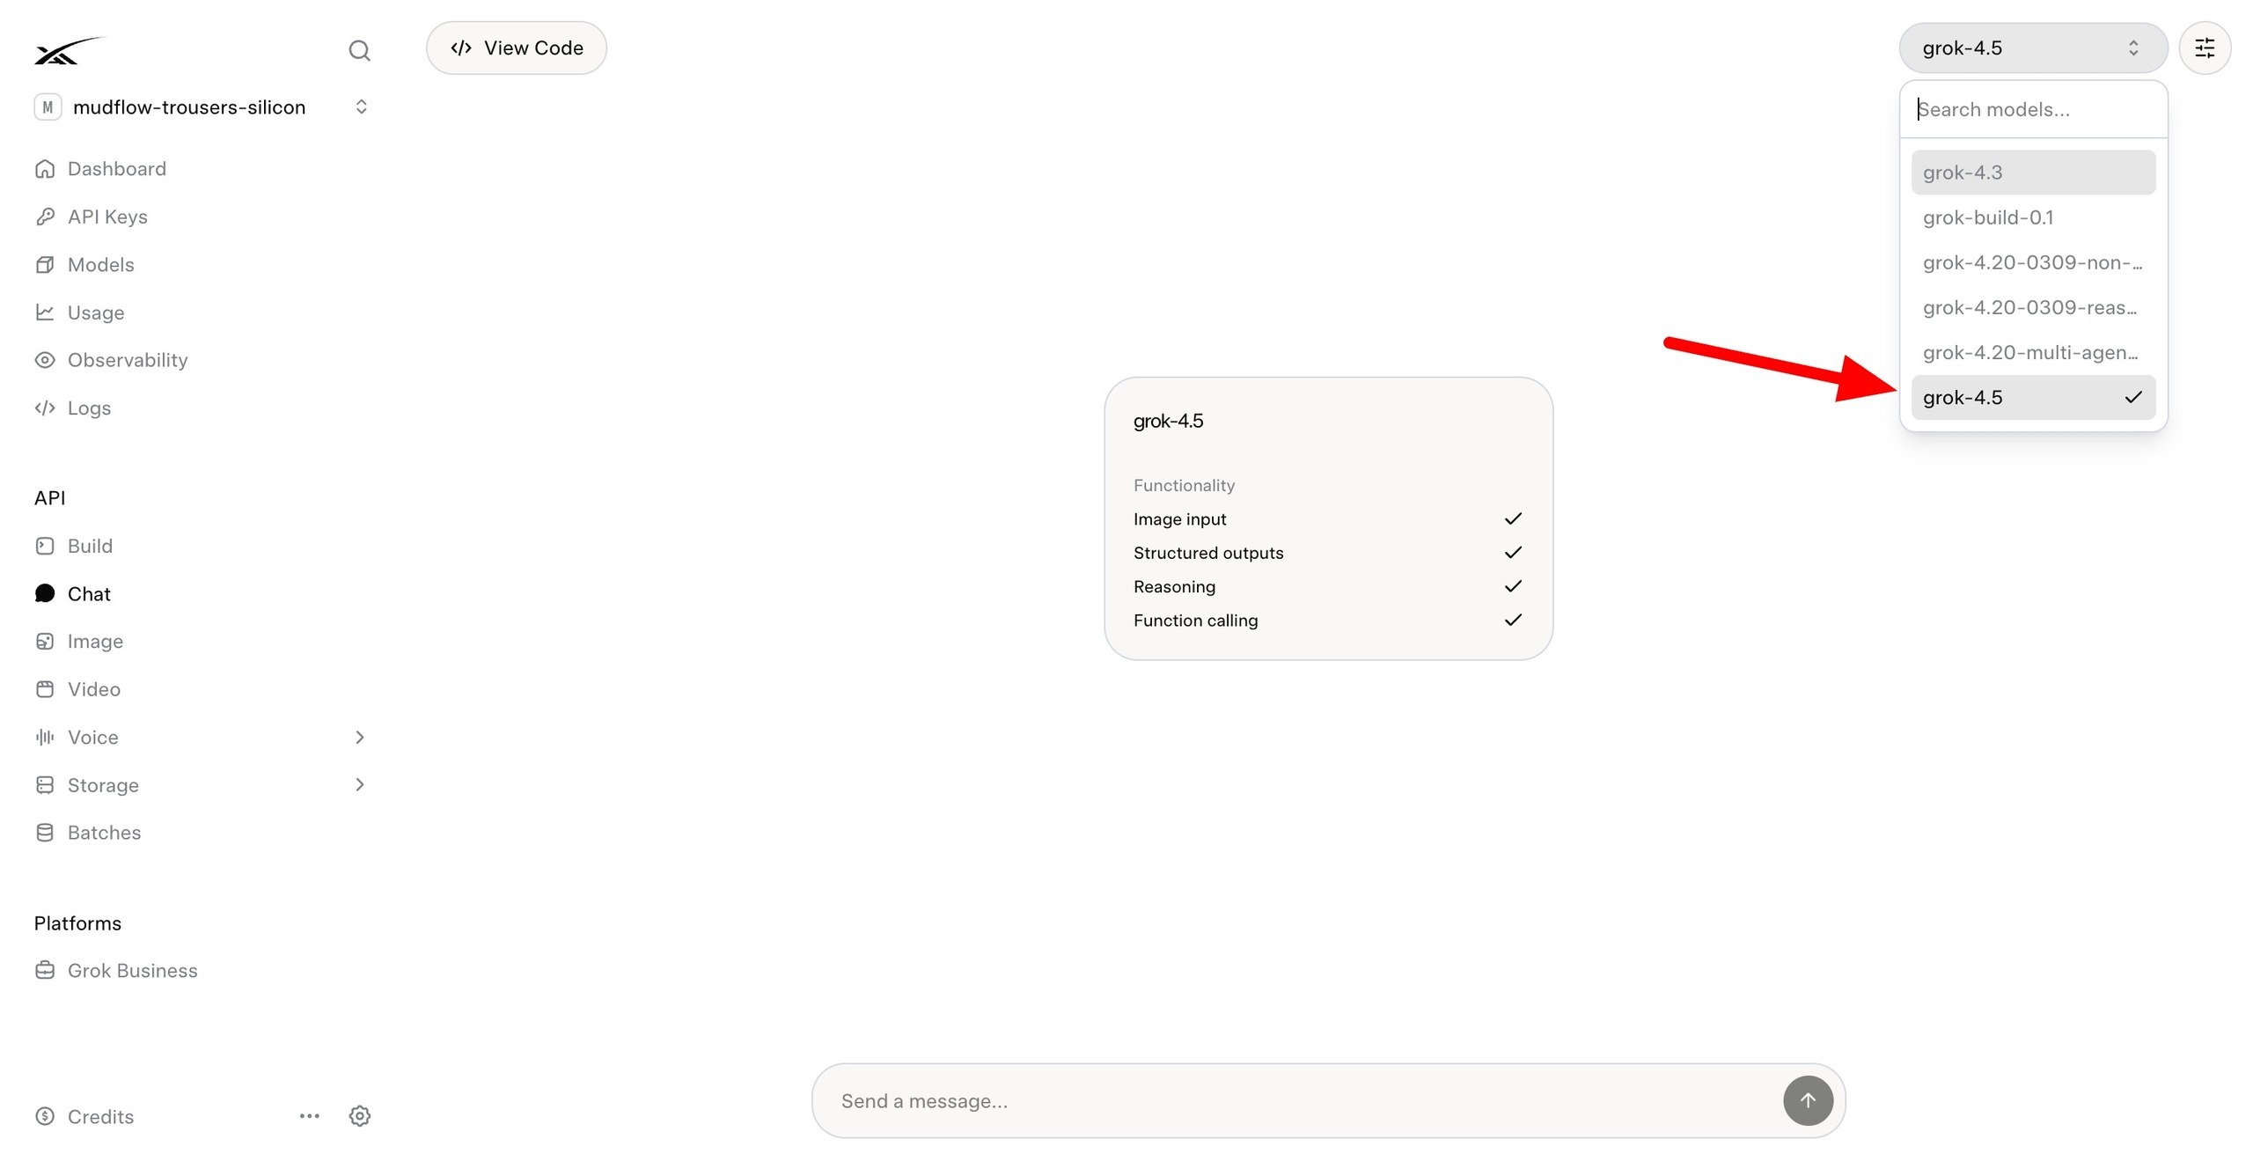
Task: Select grok-4.3 from the model list
Action: 2033,173
